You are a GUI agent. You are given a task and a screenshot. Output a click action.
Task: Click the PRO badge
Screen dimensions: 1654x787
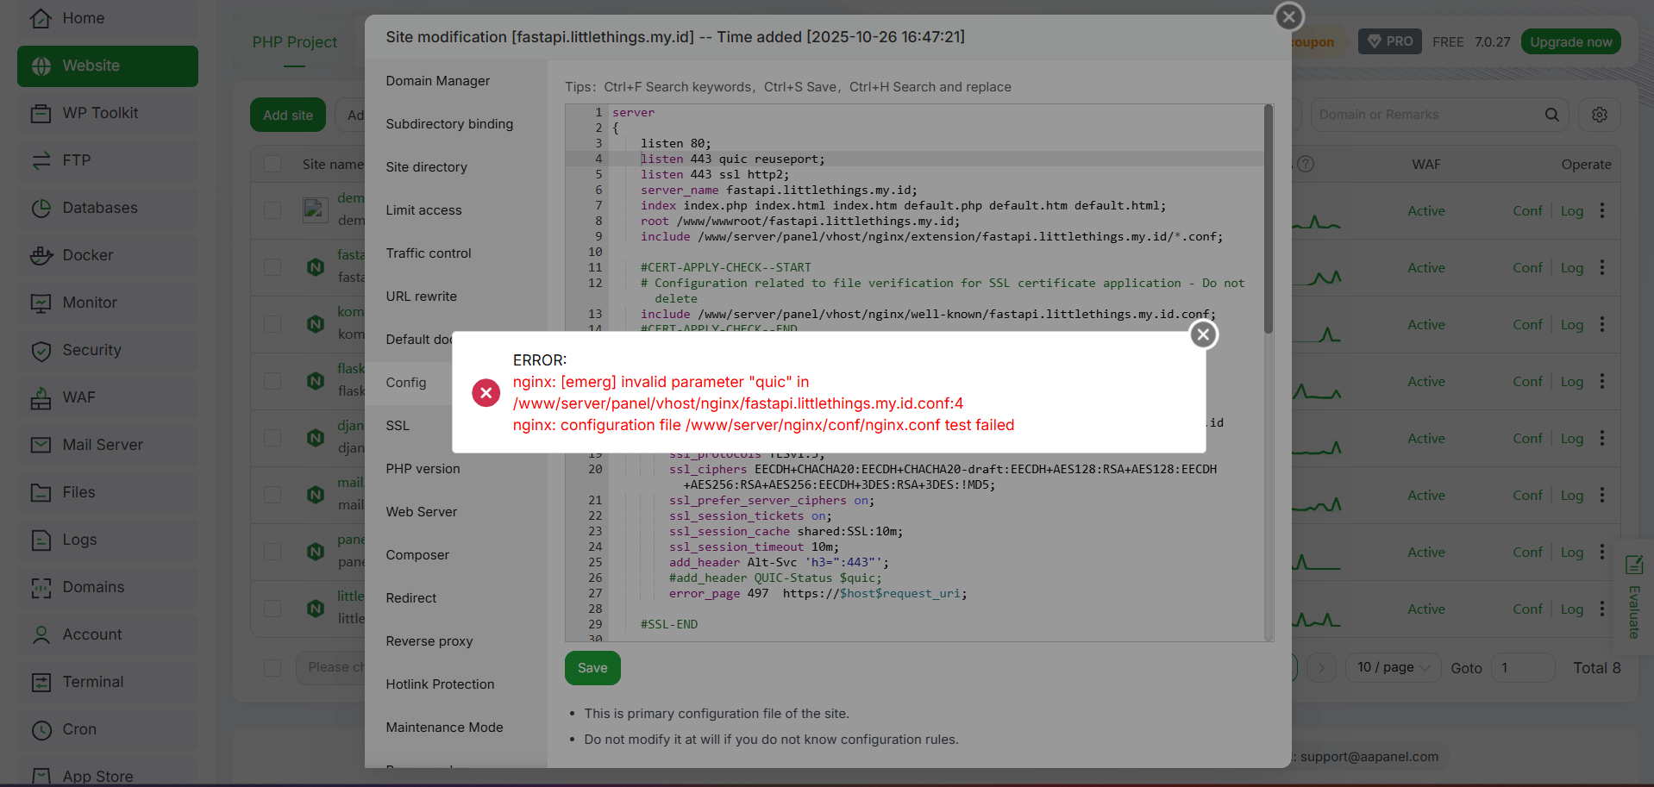(1390, 41)
